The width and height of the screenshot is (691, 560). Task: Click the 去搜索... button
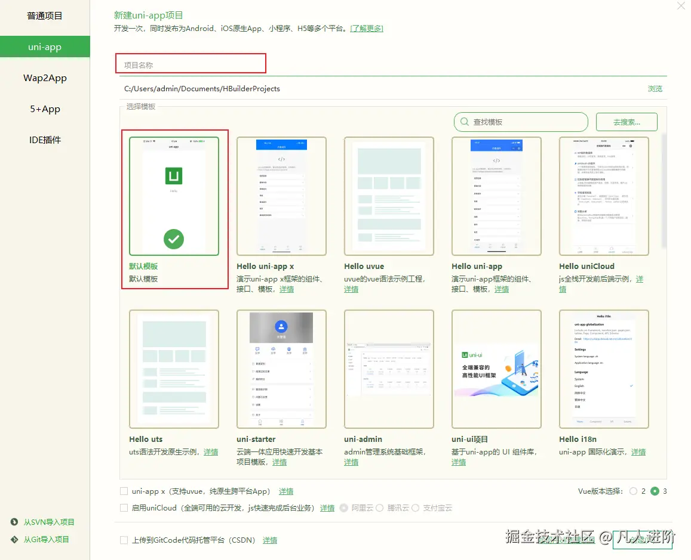pyautogui.click(x=626, y=122)
